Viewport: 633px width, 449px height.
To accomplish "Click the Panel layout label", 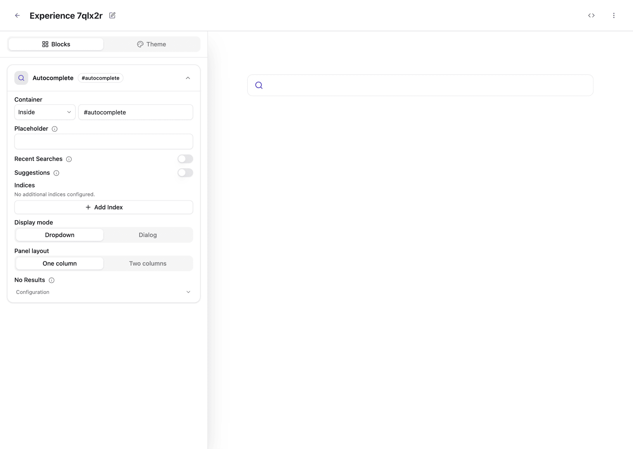I will [32, 251].
